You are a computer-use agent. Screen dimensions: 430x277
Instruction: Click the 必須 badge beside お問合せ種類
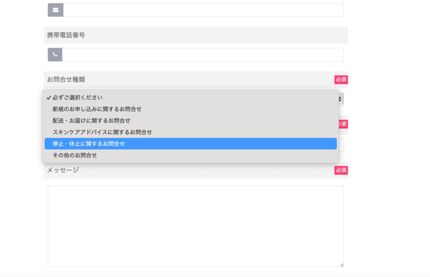click(341, 79)
